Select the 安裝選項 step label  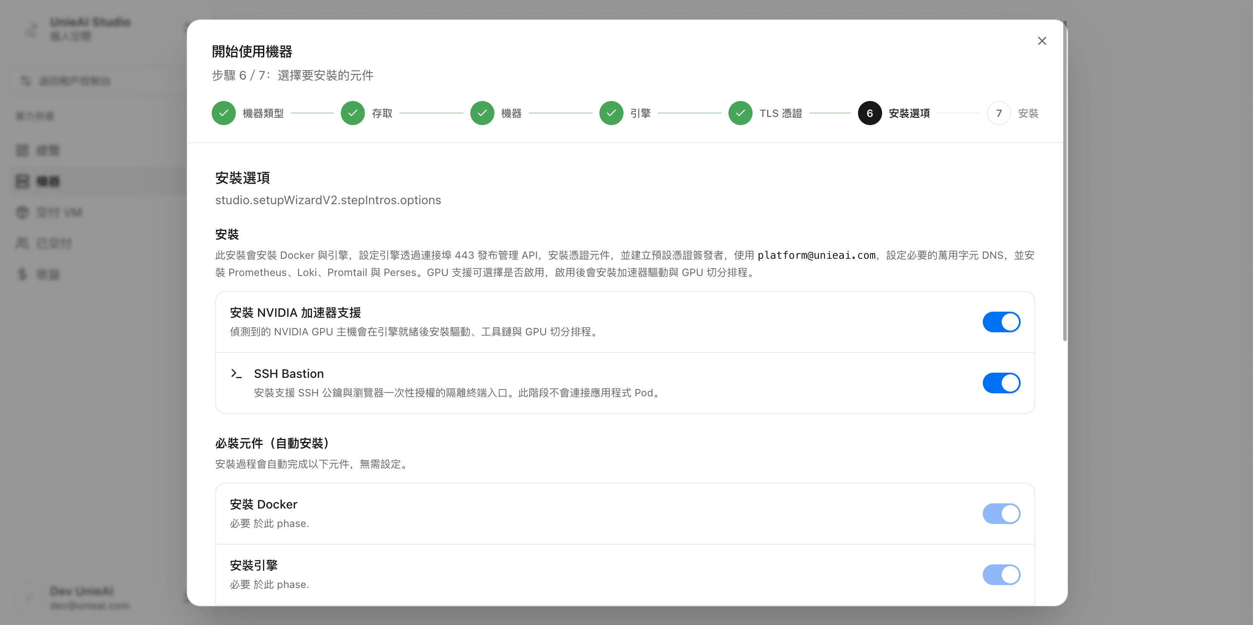[x=909, y=113]
